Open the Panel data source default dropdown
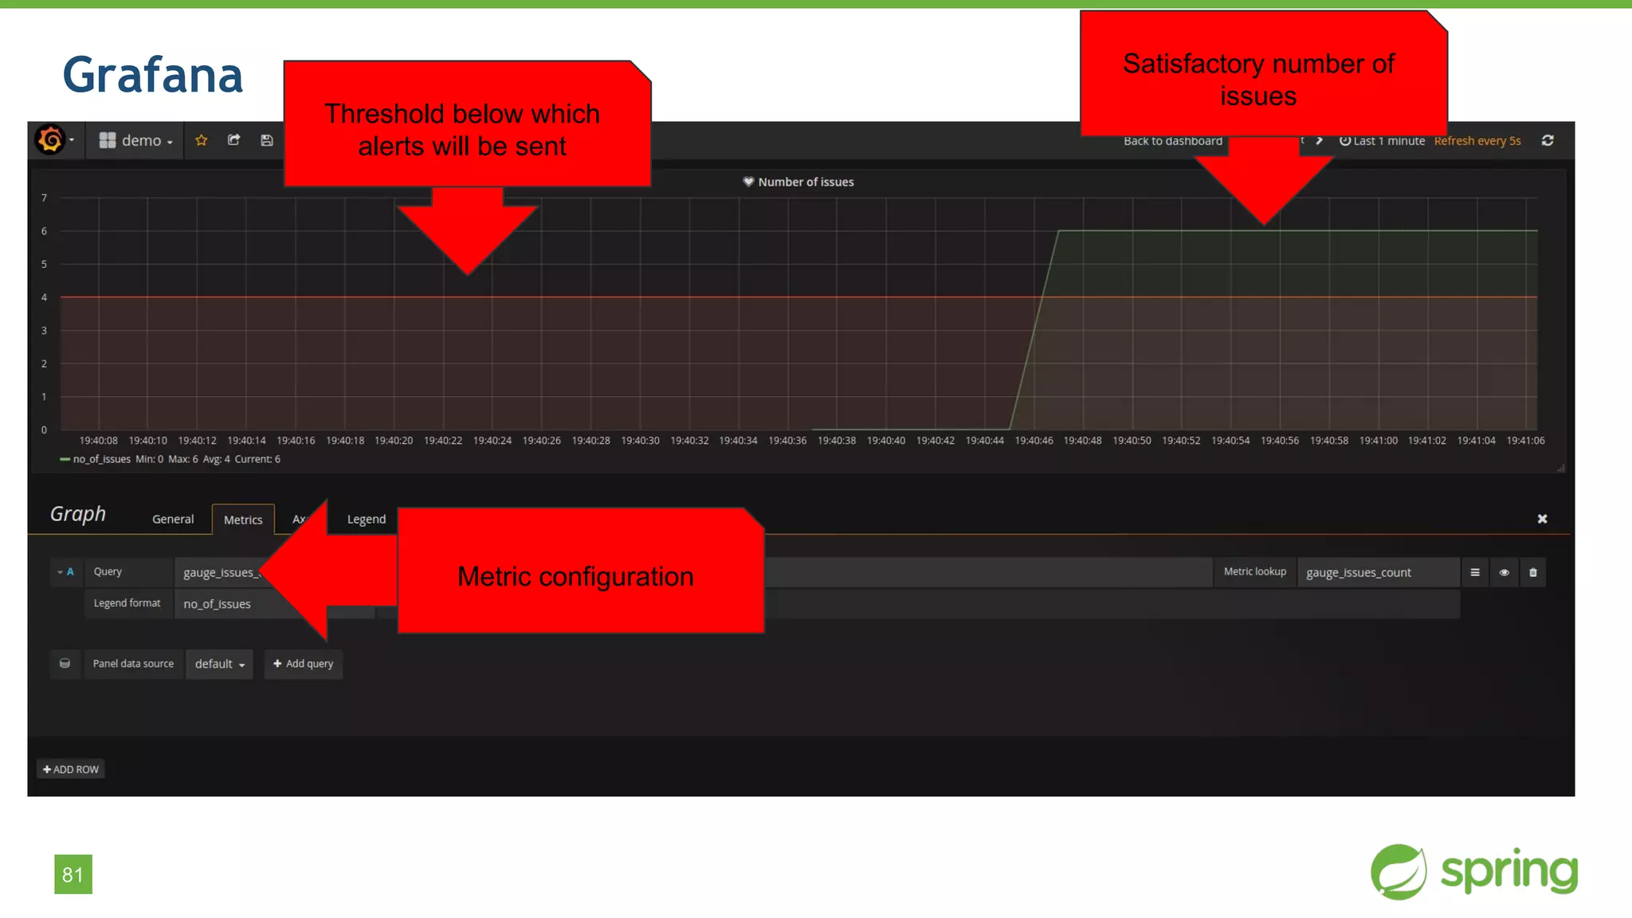Viewport: 1632px width, 918px height. point(219,664)
